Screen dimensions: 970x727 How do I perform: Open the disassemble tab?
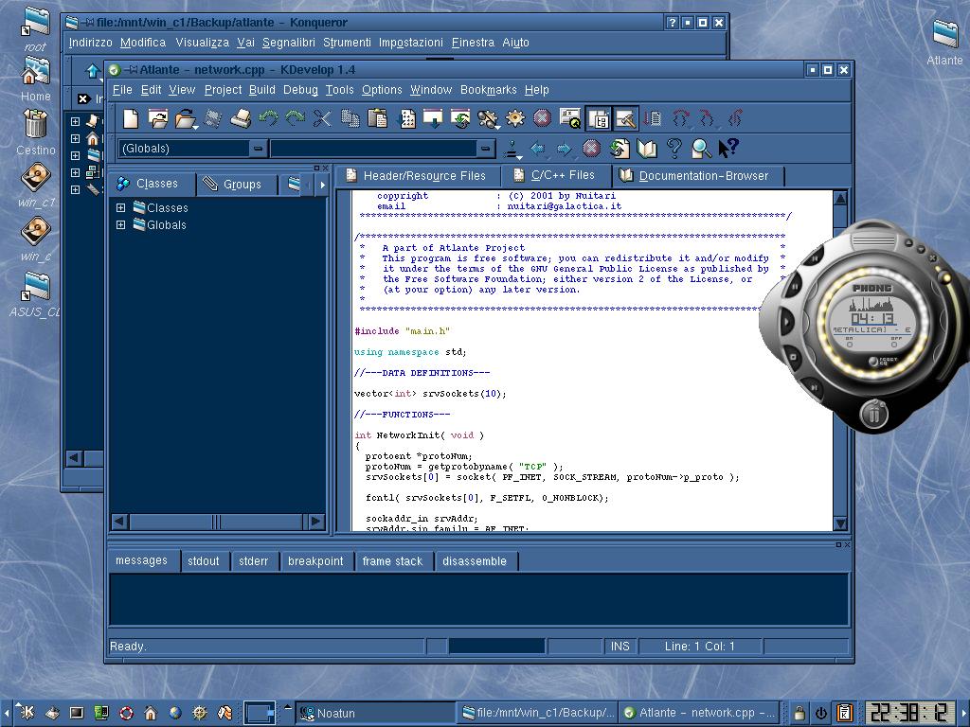[x=475, y=561]
